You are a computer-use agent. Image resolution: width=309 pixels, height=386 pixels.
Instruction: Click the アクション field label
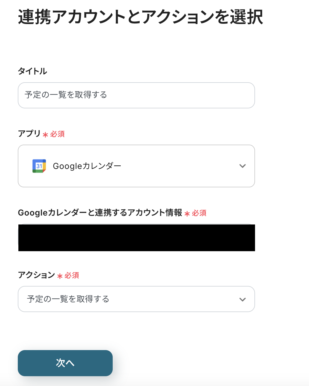[36, 275]
